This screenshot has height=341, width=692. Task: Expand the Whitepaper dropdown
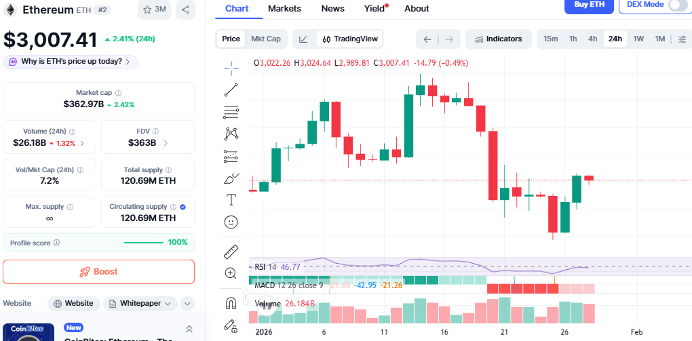coord(140,304)
